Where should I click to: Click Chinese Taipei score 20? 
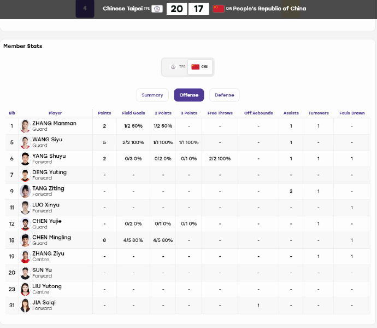point(176,9)
